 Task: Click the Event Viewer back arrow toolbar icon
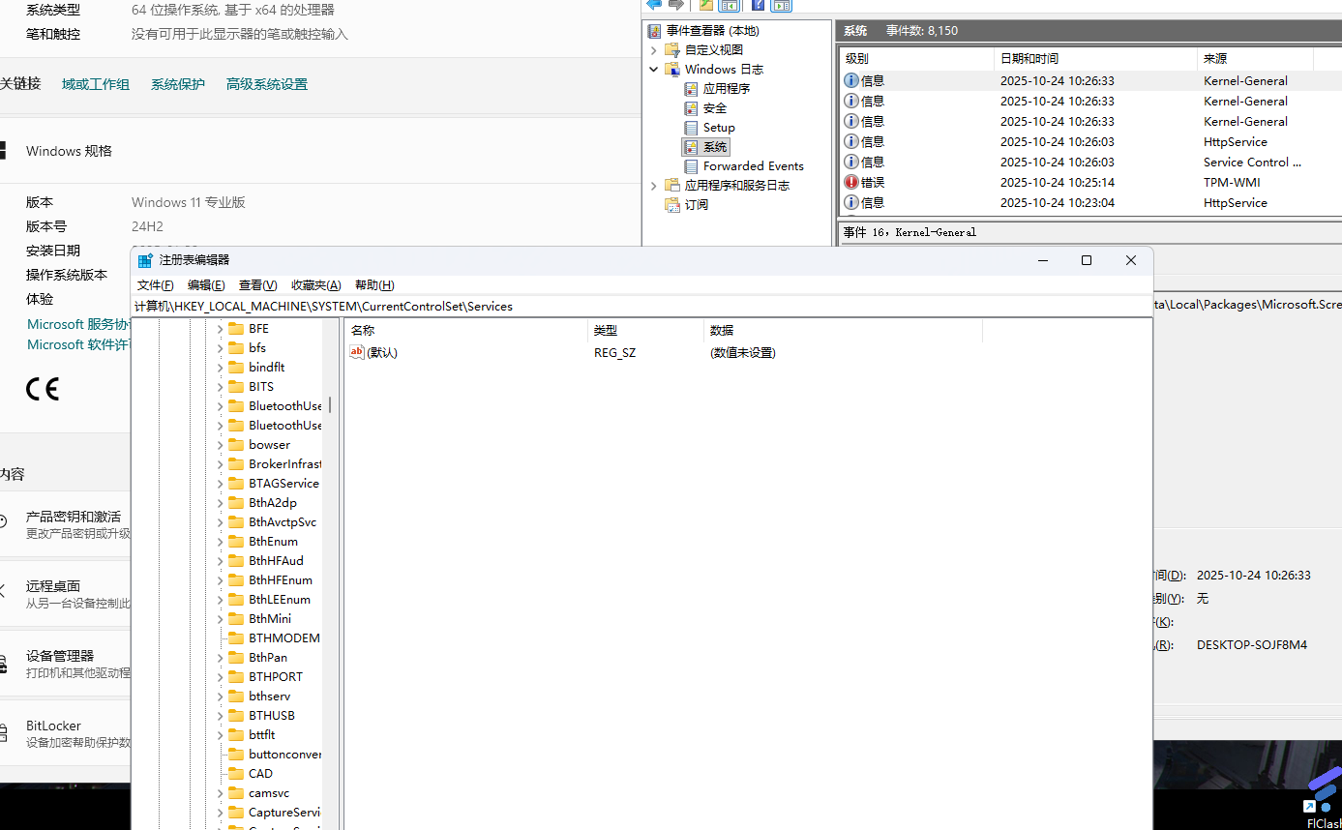tap(654, 4)
